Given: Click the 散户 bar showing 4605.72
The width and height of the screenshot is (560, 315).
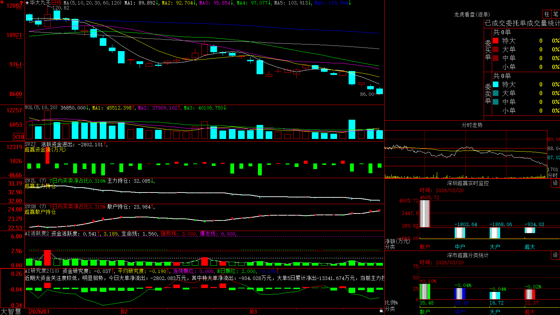Looking at the screenshot, I should coord(425,213).
